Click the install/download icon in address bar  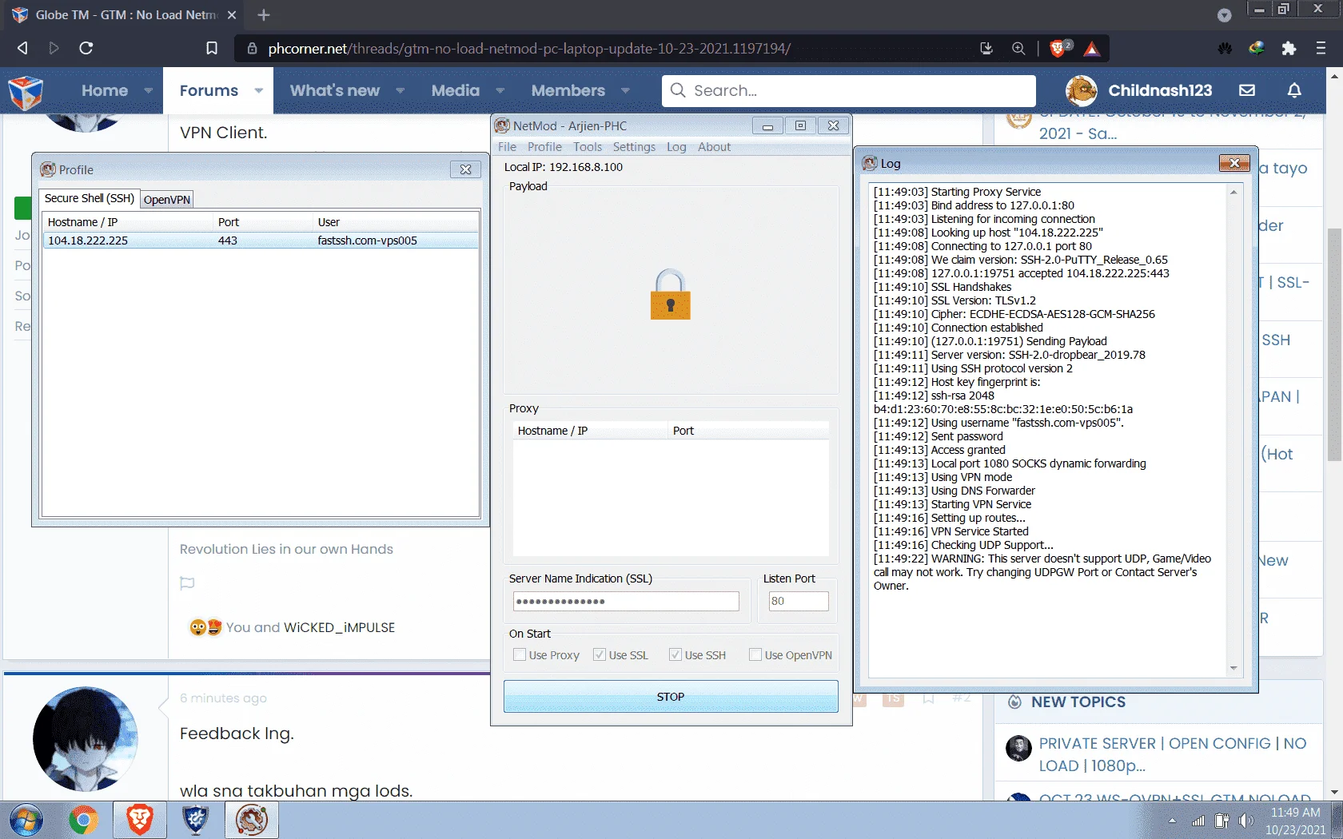click(x=986, y=48)
